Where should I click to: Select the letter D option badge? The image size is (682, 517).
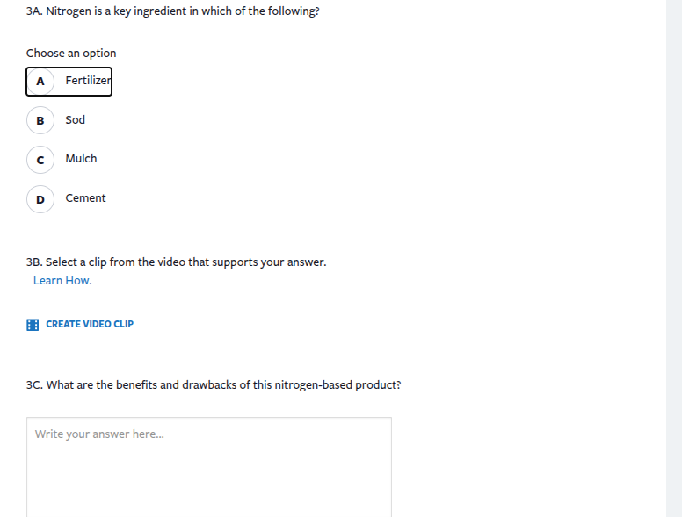[x=40, y=199]
